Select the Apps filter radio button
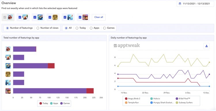216x111 pixels. coord(91,28)
